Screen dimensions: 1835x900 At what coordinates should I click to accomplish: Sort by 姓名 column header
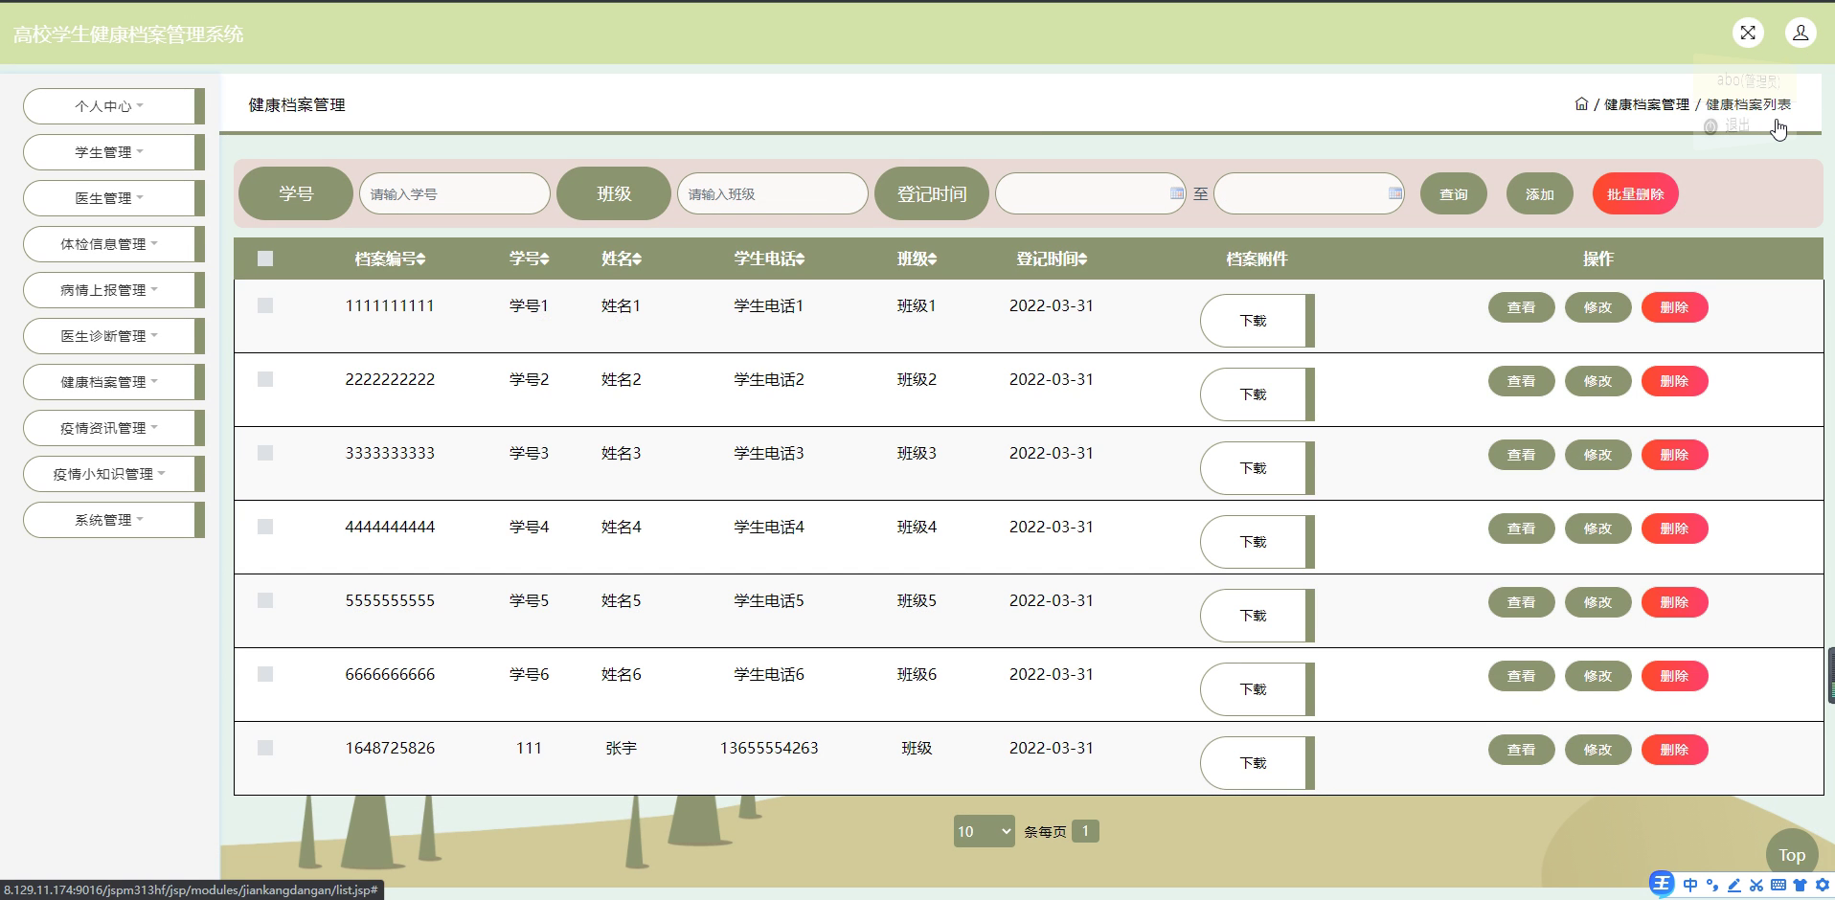pyautogui.click(x=621, y=259)
